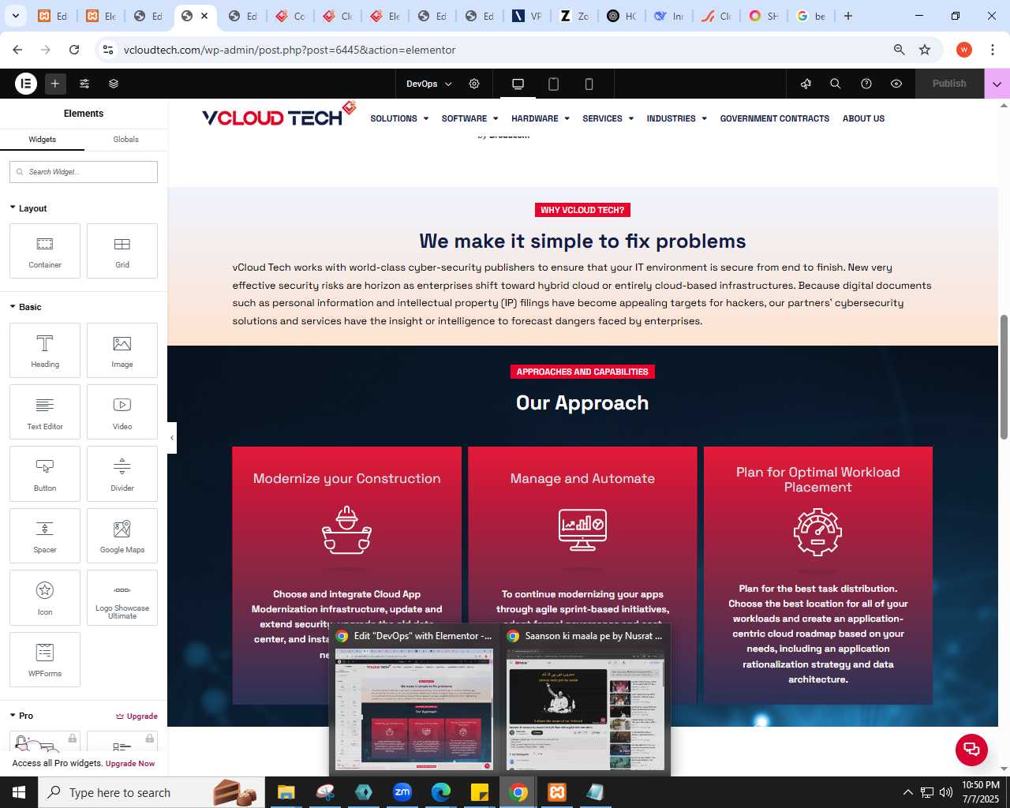Open Windows Start menu
The image size is (1010, 808).
(x=19, y=792)
